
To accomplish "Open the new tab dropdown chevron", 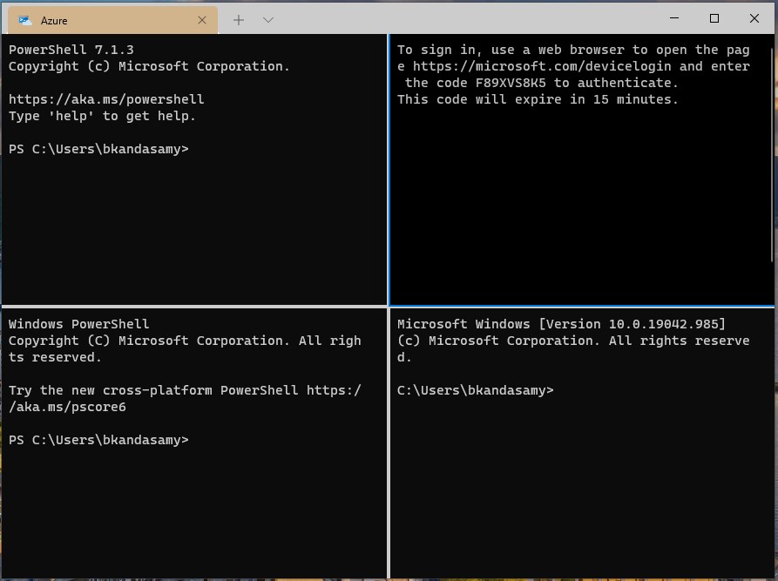I will (267, 19).
